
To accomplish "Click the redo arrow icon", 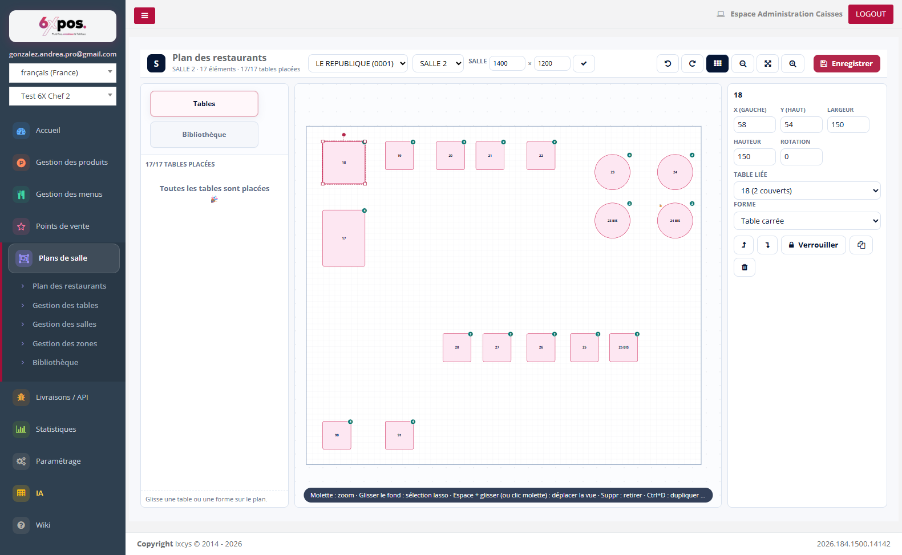I will pos(692,64).
